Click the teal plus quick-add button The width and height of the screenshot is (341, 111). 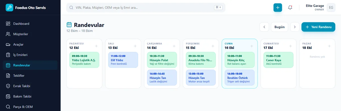click(278, 7)
